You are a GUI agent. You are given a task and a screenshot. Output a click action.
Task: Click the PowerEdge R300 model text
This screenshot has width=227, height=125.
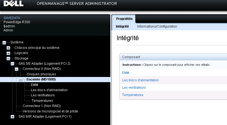click(17, 22)
